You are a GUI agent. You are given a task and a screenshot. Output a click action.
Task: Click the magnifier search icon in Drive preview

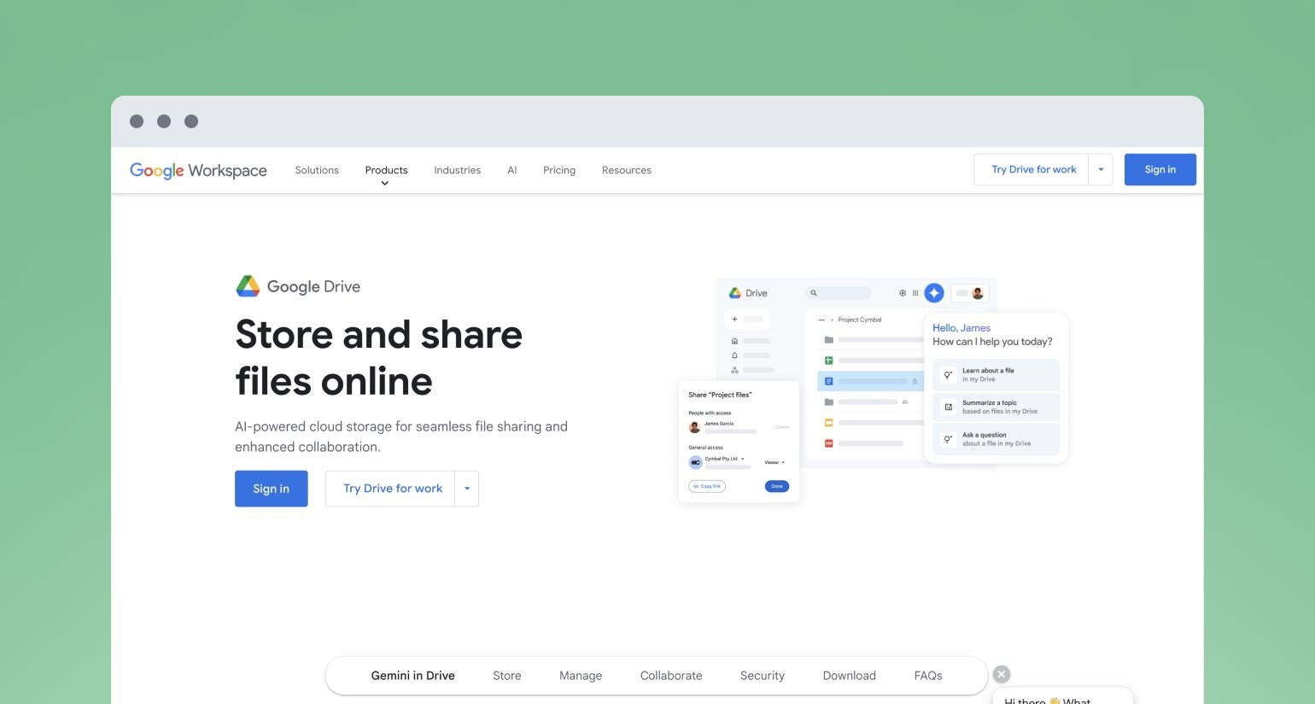coord(814,293)
